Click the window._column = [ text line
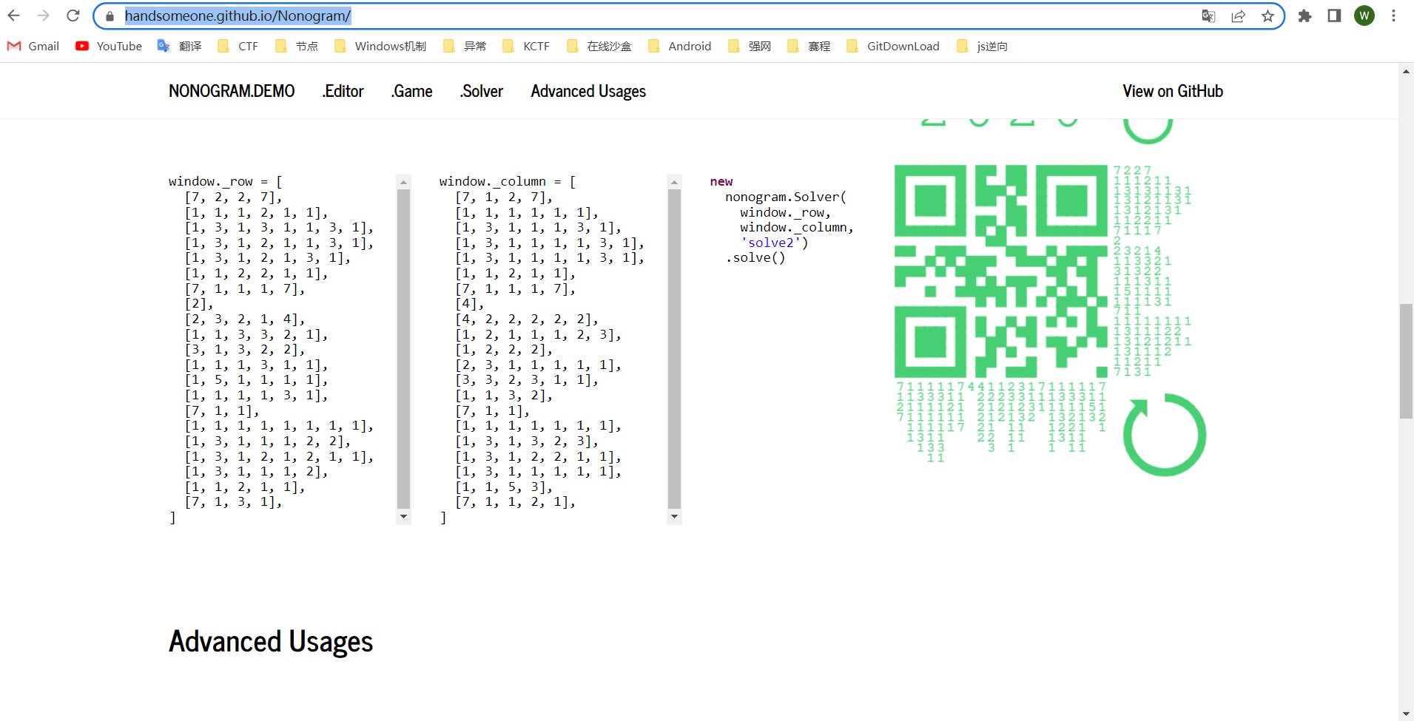The height and width of the screenshot is (721, 1414). click(x=508, y=181)
